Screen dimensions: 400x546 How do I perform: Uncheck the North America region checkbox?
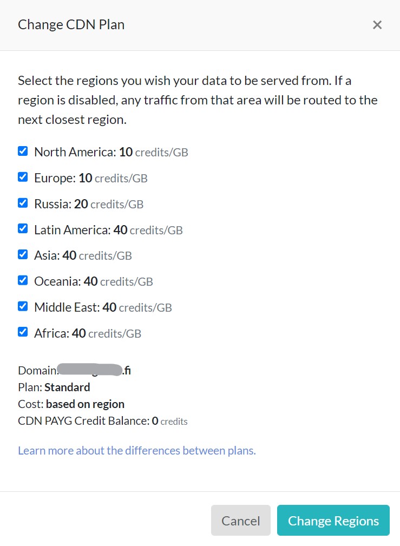pyautogui.click(x=23, y=151)
